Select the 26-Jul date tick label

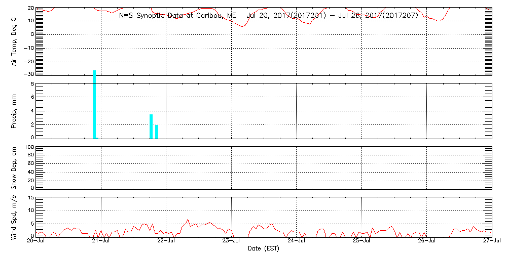(427, 241)
